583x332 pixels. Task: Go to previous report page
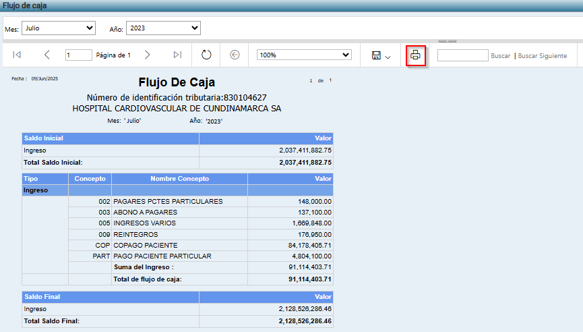click(x=47, y=55)
